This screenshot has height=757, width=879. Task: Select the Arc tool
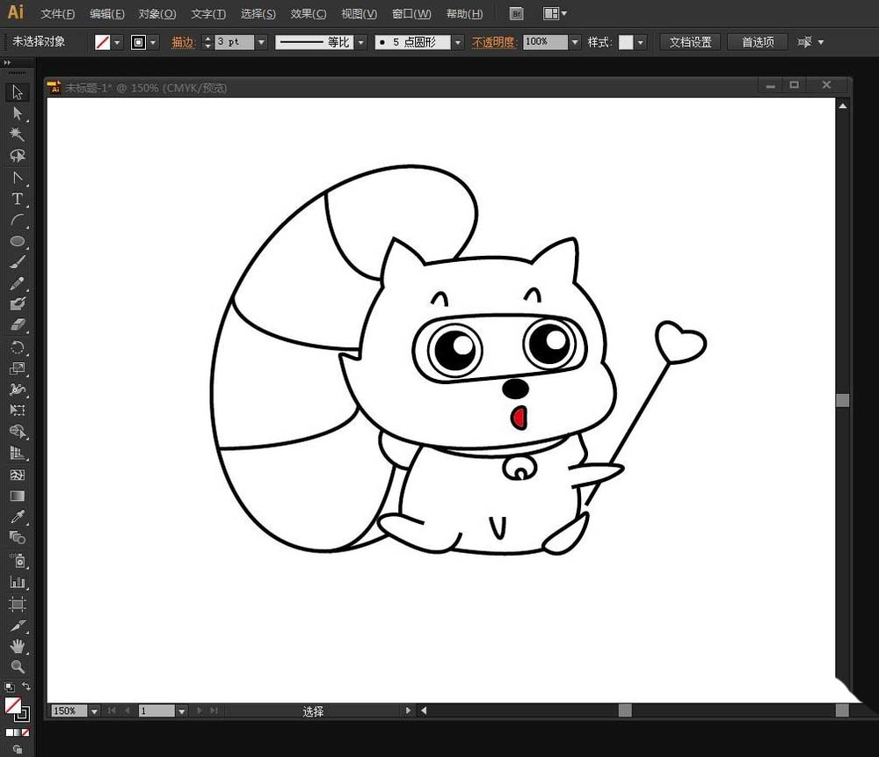[18, 220]
